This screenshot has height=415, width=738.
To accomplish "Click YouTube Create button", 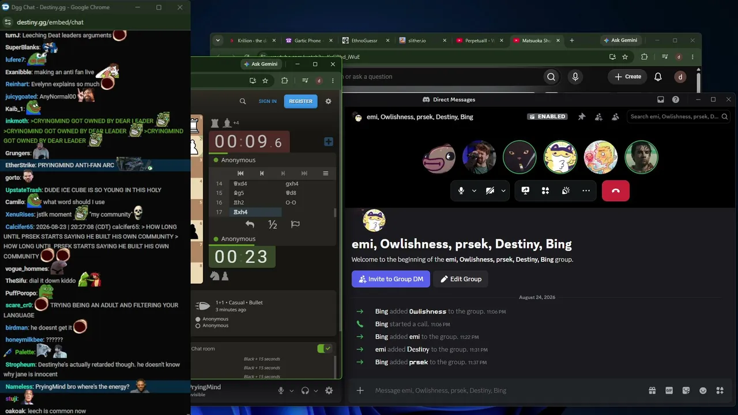I will (x=628, y=77).
